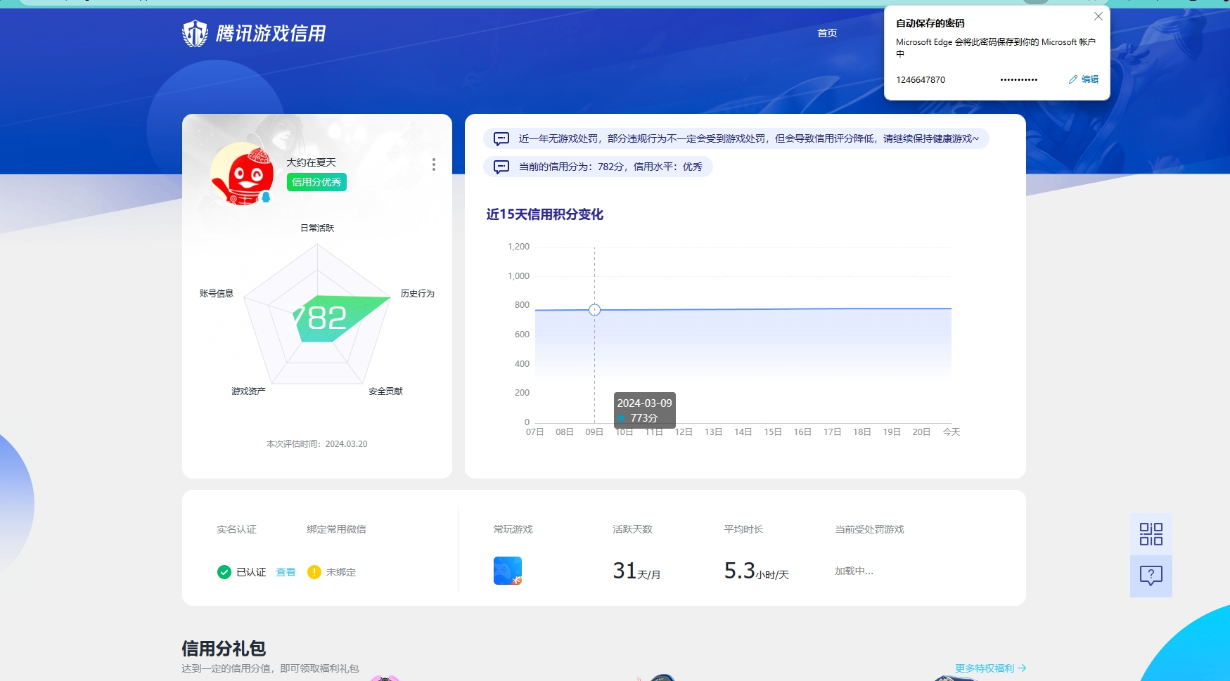Screen dimensions: 1230x681
Task: Click the green verified checkmark icon
Action: [x=224, y=572]
